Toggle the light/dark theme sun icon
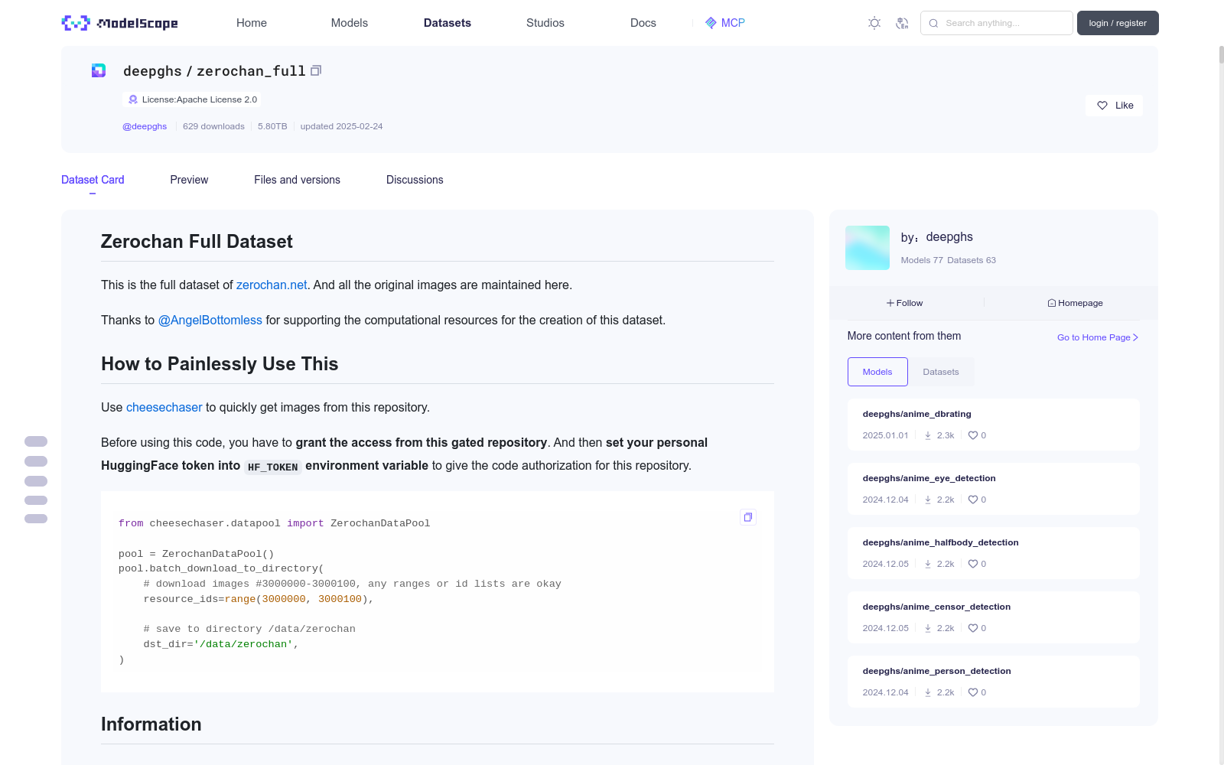 pos(874,23)
